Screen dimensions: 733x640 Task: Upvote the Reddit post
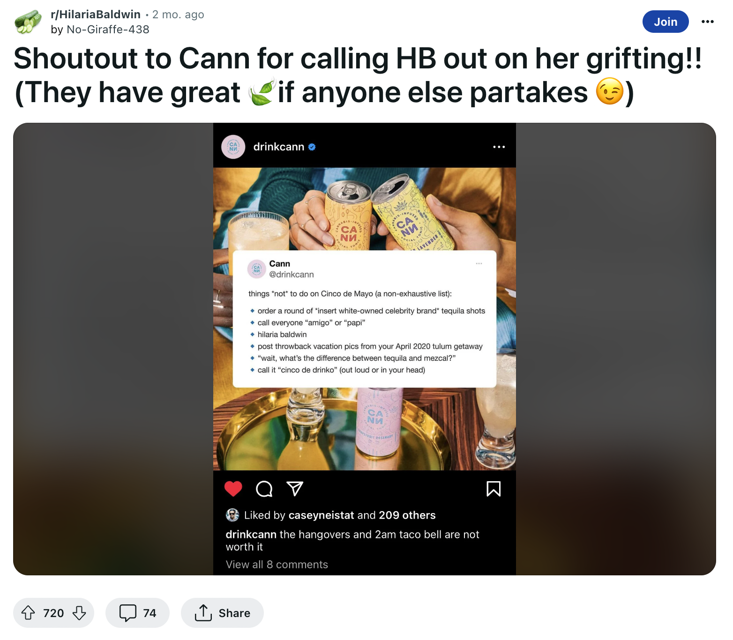pos(28,613)
